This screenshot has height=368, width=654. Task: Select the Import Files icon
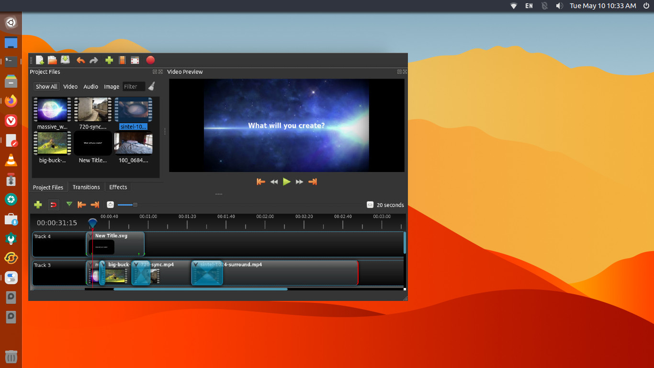click(109, 60)
